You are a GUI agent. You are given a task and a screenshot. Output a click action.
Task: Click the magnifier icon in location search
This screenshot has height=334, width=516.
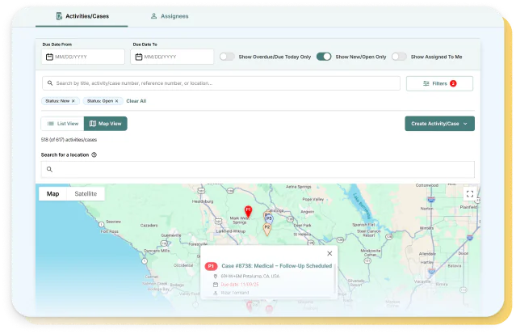coord(49,170)
